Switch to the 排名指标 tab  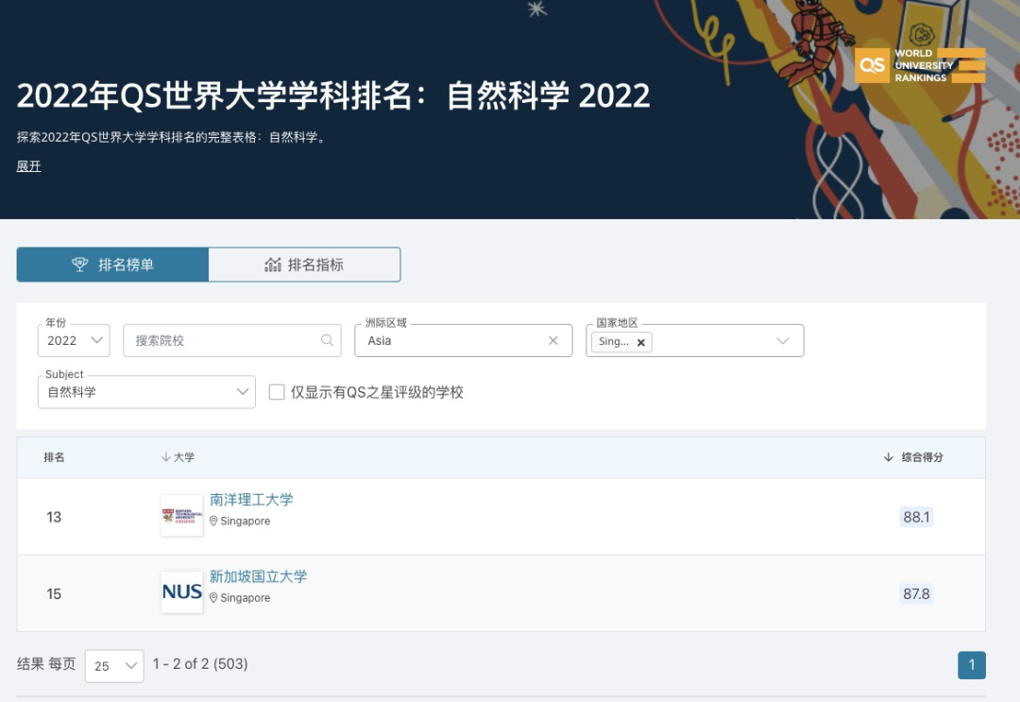click(x=304, y=265)
